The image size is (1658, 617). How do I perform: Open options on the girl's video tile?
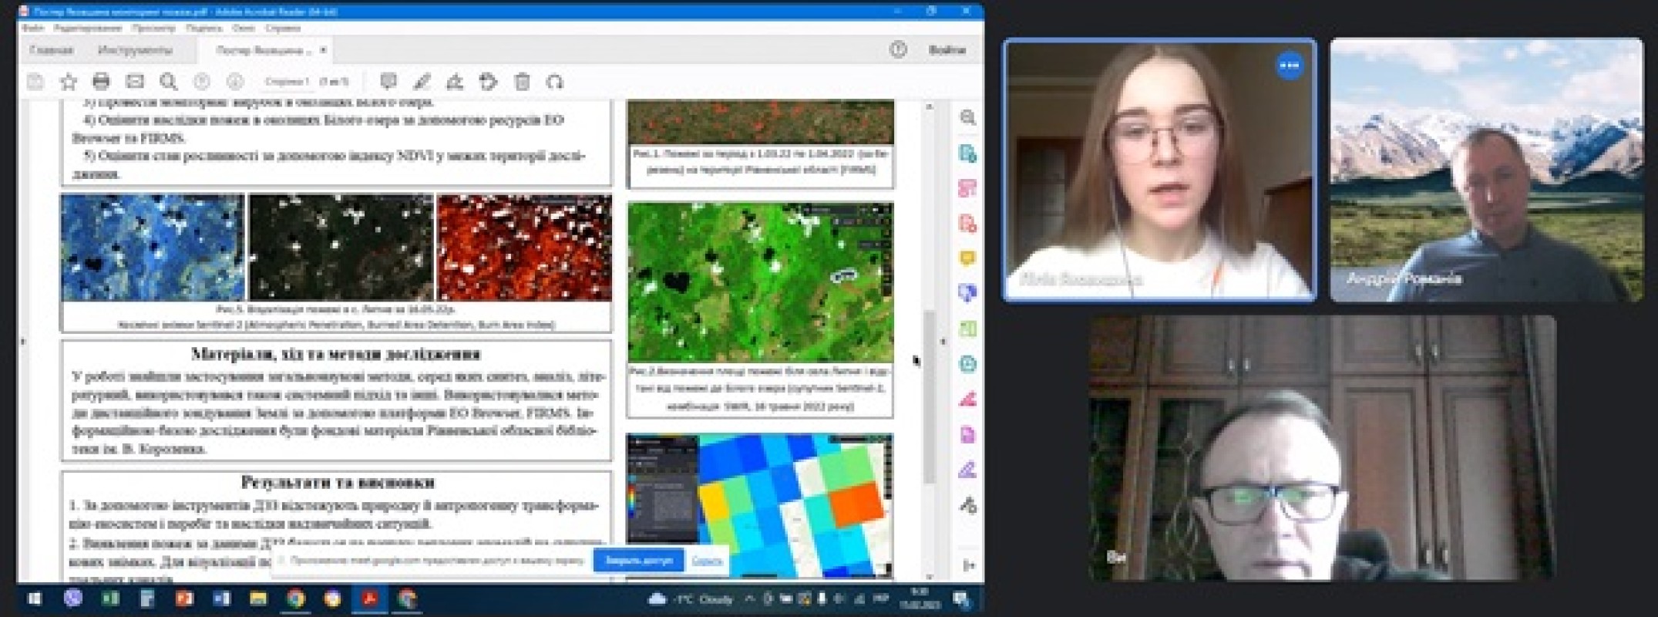coord(1289,66)
